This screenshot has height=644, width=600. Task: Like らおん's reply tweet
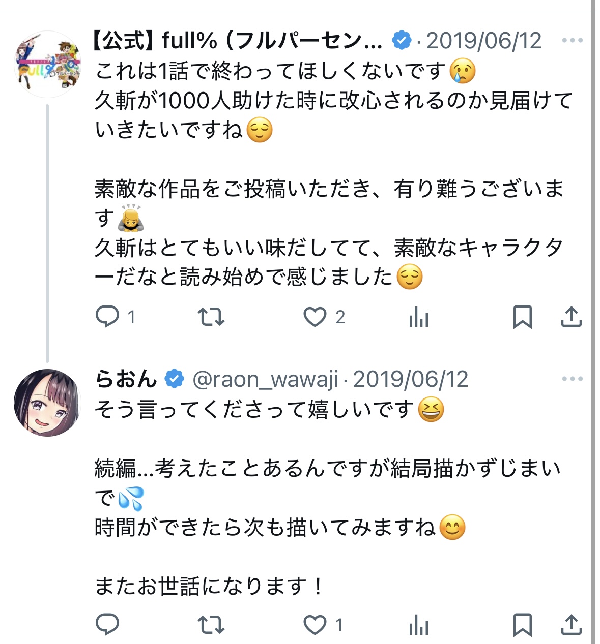tap(315, 625)
